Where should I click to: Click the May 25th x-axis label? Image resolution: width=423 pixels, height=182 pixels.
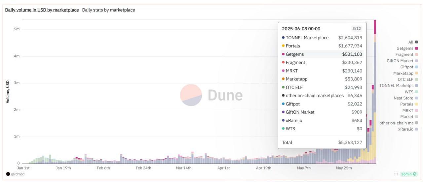pos(344,168)
